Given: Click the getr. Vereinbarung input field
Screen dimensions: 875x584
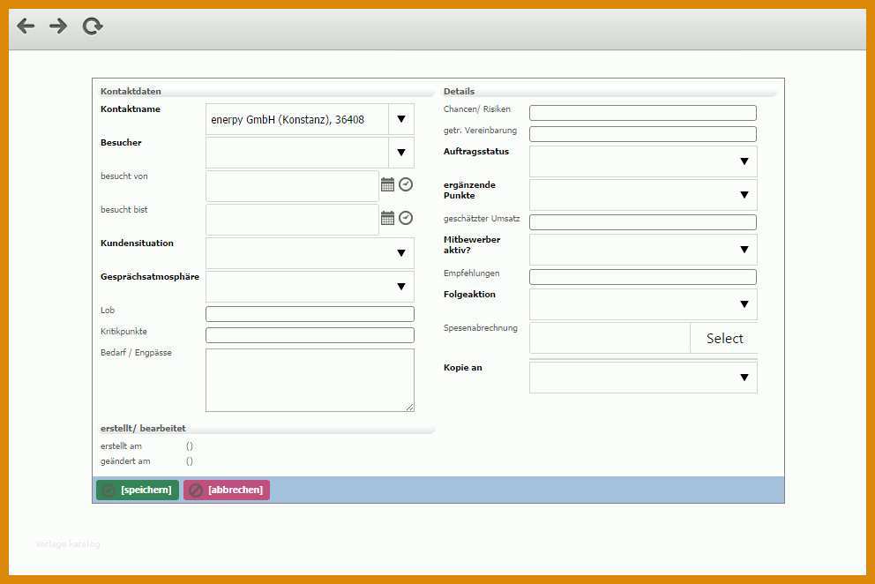Looking at the screenshot, I should click(643, 134).
